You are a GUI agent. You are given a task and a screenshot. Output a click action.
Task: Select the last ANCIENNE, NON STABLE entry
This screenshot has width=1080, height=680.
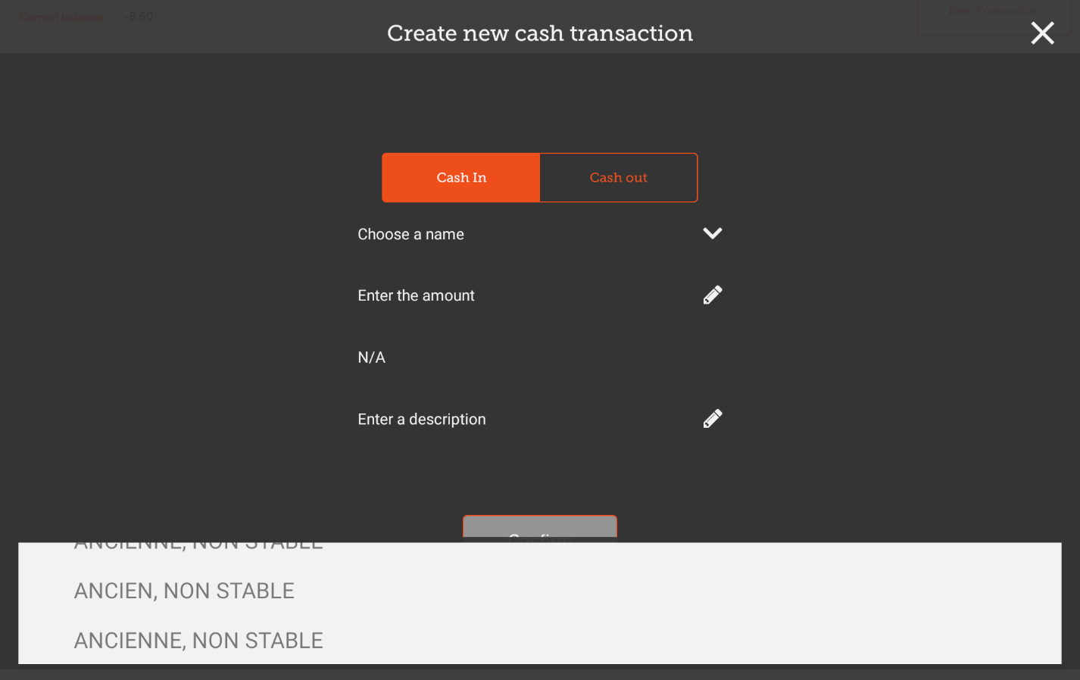coord(198,641)
